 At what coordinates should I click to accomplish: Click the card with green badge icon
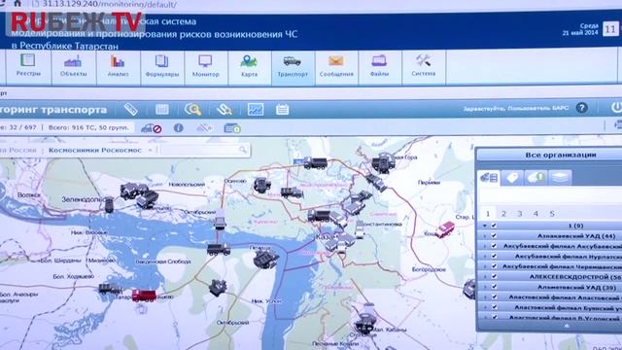point(232,127)
